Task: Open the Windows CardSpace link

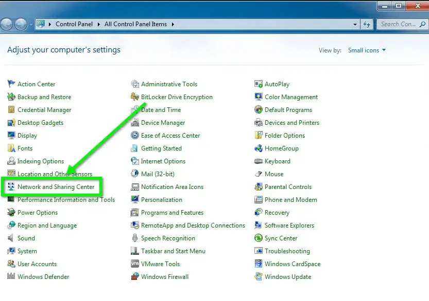Action: (x=293, y=264)
